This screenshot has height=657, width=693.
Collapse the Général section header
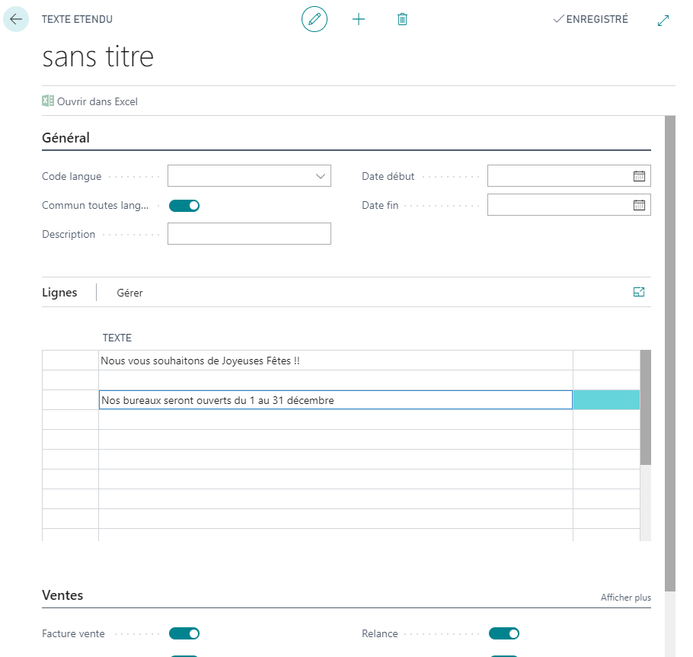[65, 138]
